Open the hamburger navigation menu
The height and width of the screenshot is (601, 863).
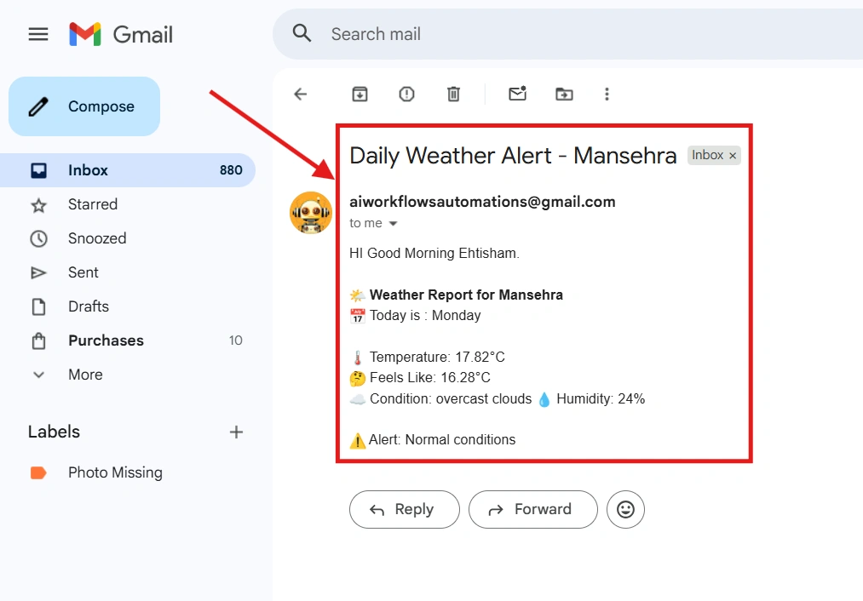[37, 34]
